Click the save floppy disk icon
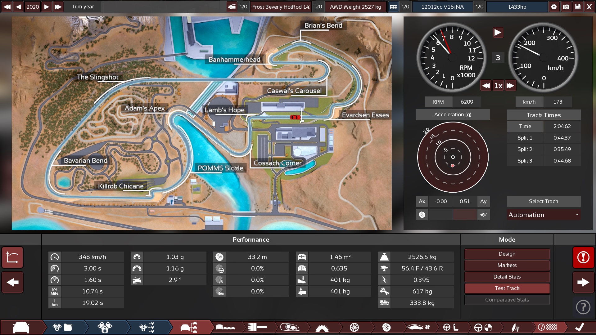Viewport: 596px width, 335px height. click(x=578, y=7)
